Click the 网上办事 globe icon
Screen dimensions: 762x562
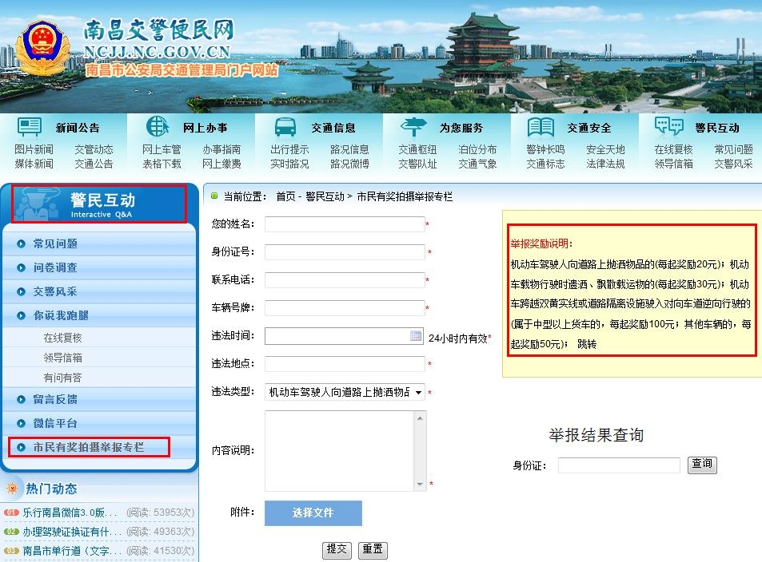(158, 127)
